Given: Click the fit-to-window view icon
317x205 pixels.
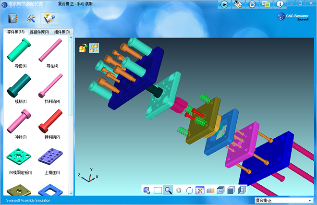Looking at the screenshot, I should (x=200, y=190).
